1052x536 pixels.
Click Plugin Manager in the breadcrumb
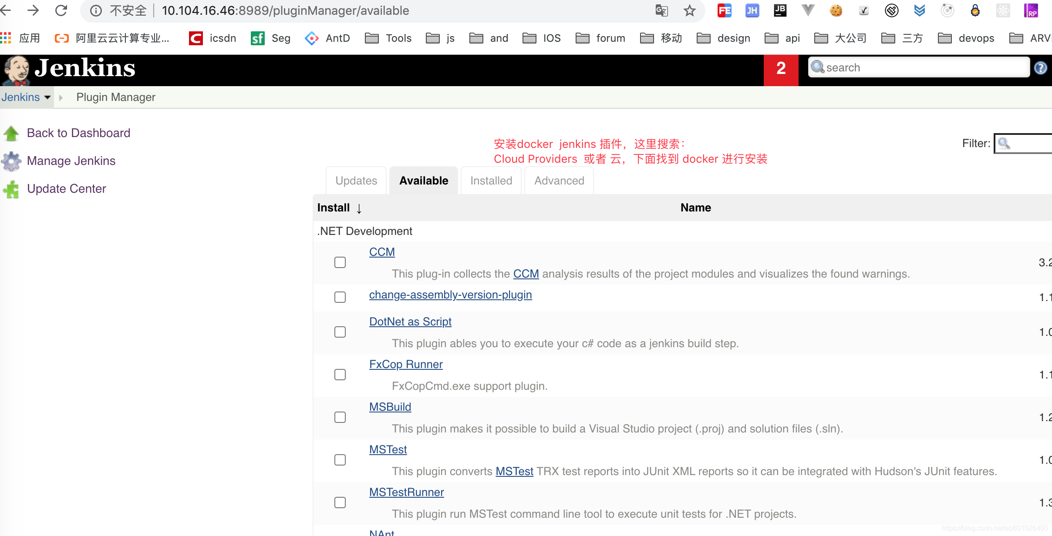[116, 97]
